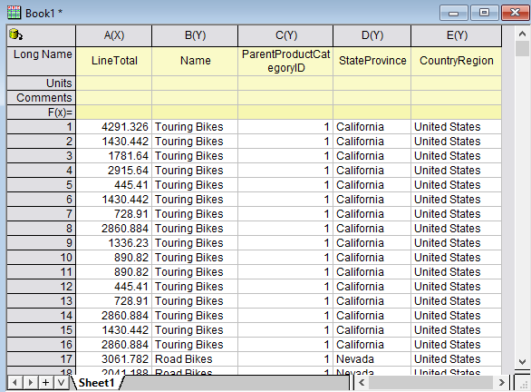Select row 17 header
531x392 pixels.
coord(42,359)
